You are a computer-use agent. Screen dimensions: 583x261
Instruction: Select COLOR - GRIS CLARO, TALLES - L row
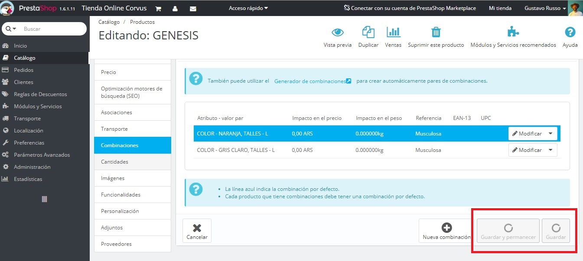click(377, 150)
